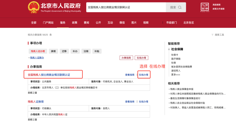Select the 门户网站 tab
Image resolution: width=236 pixels, height=124 pixels.
pyautogui.click(x=48, y=23)
